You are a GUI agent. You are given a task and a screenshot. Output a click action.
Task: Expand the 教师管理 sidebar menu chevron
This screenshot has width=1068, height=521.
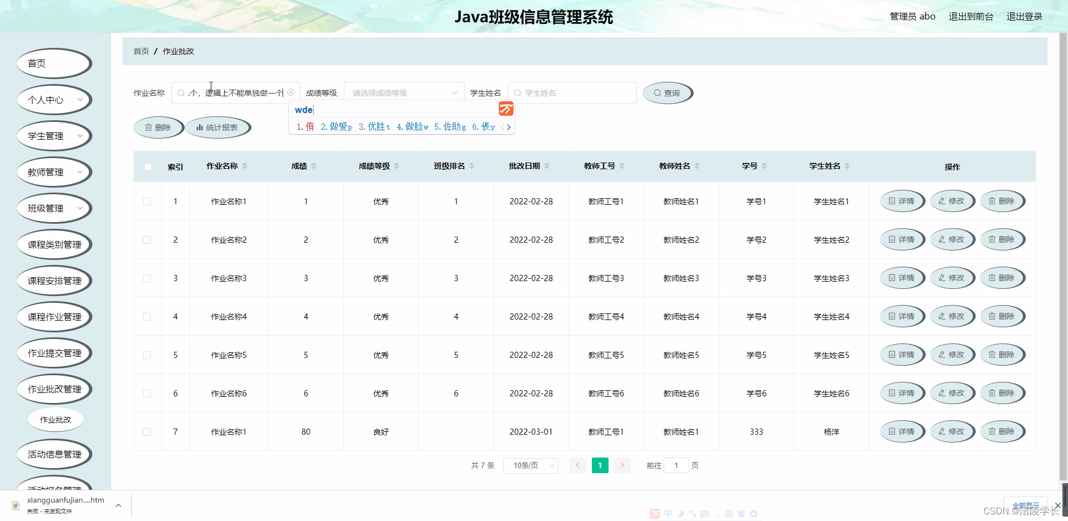click(x=80, y=172)
